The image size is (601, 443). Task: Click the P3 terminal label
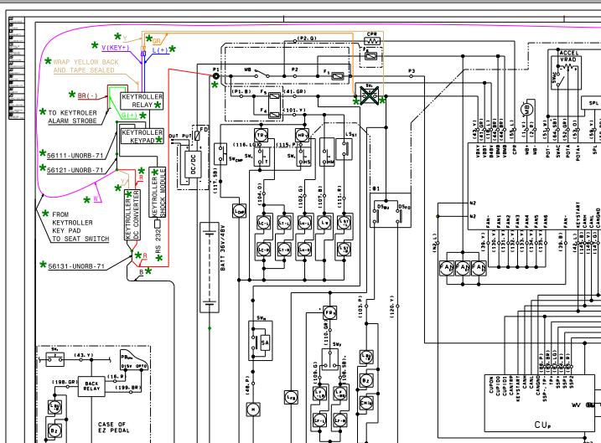tap(412, 71)
